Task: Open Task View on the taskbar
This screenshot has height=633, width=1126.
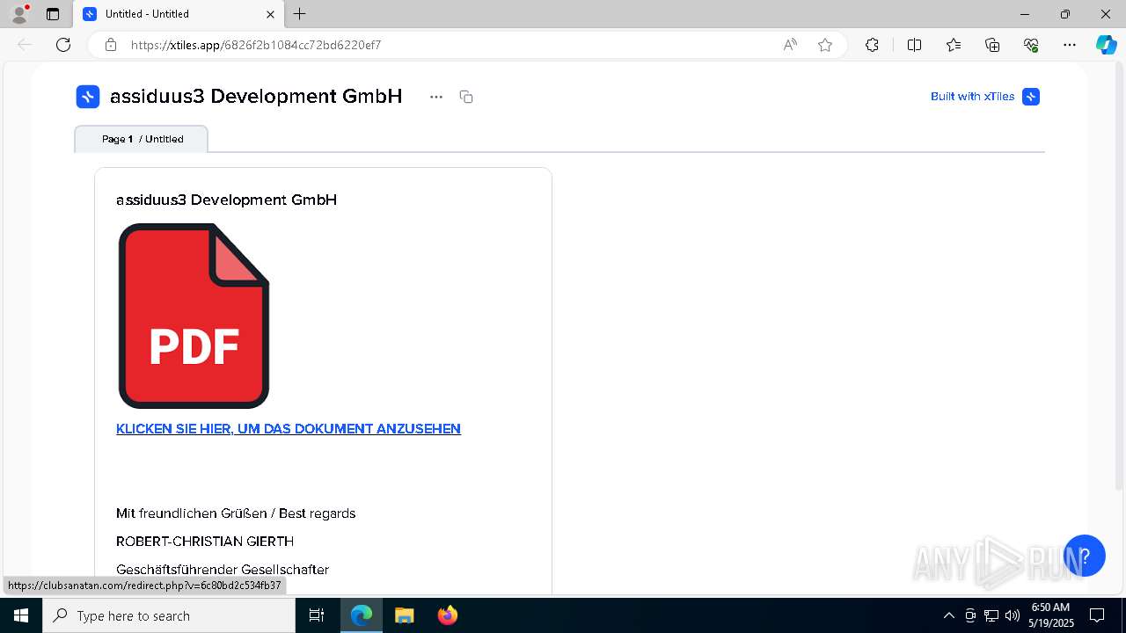Action: [317, 615]
